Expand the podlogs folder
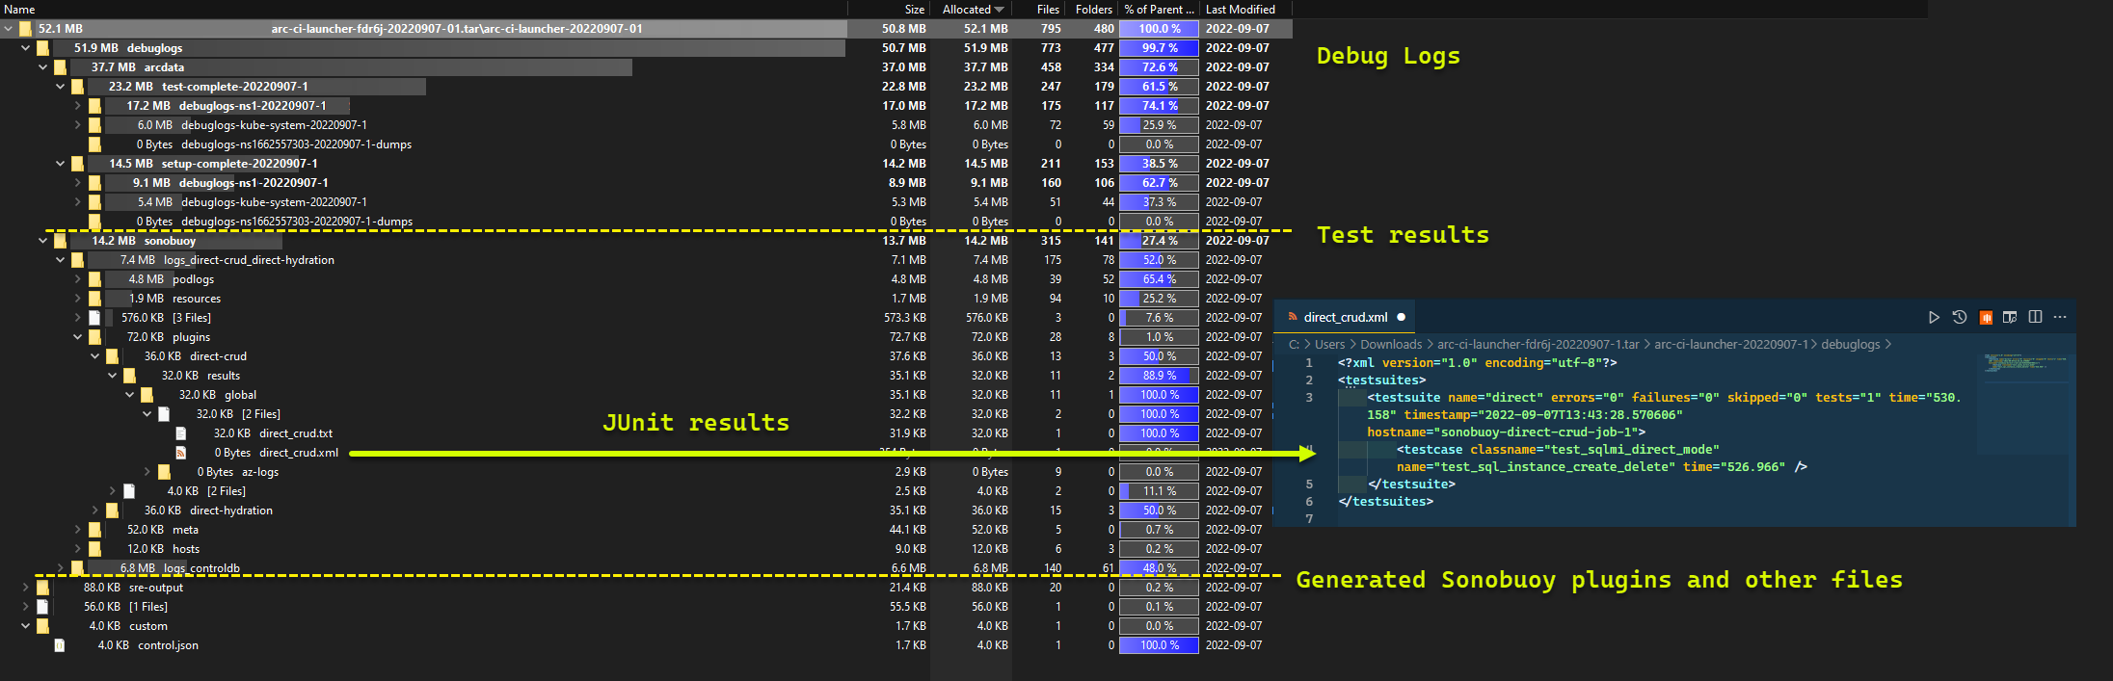 pos(78,279)
